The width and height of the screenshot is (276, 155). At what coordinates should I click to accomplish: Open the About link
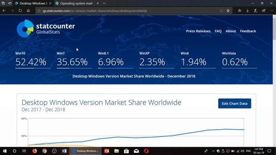pos(231,31)
